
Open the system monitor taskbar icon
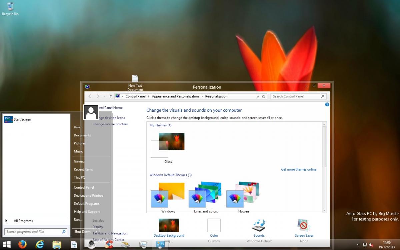pyautogui.click(x=143, y=244)
